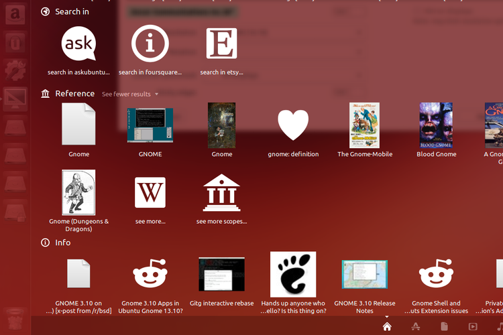Open the Ask Ubuntu search scope

[78, 44]
